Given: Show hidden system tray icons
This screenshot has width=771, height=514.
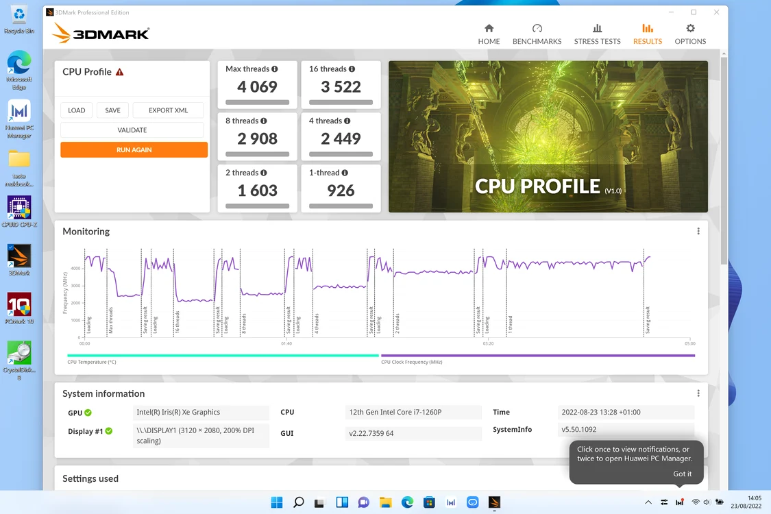Looking at the screenshot, I should tap(648, 502).
